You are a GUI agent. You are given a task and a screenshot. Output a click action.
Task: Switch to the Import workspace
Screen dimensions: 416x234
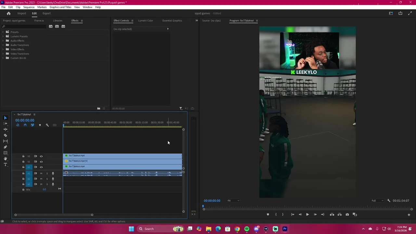pyautogui.click(x=22, y=13)
